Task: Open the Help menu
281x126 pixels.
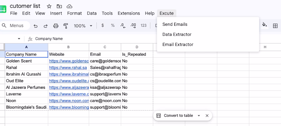Action: pyautogui.click(x=150, y=13)
